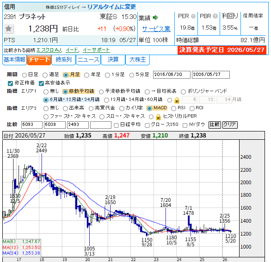Screen dimensions: 271x262
Task: Click the 2/22 2449 high label on chart
Action: click(42, 148)
